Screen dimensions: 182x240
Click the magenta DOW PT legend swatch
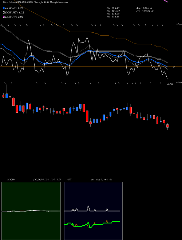pos(4,17)
